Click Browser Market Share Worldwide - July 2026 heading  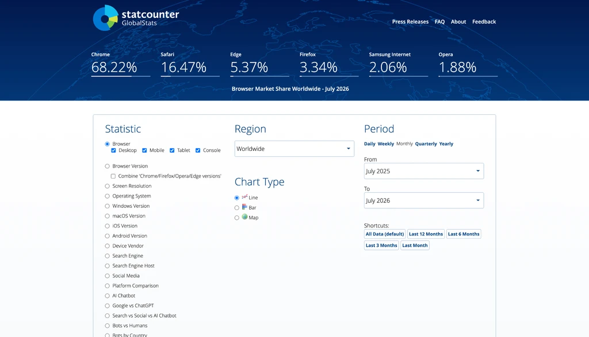click(290, 89)
